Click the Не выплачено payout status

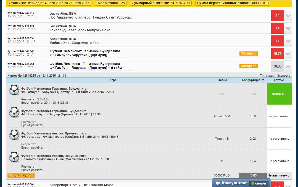coord(278,175)
